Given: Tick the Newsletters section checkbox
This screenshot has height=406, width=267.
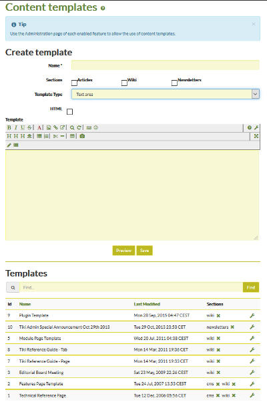Looking at the screenshot, I should (174, 83).
